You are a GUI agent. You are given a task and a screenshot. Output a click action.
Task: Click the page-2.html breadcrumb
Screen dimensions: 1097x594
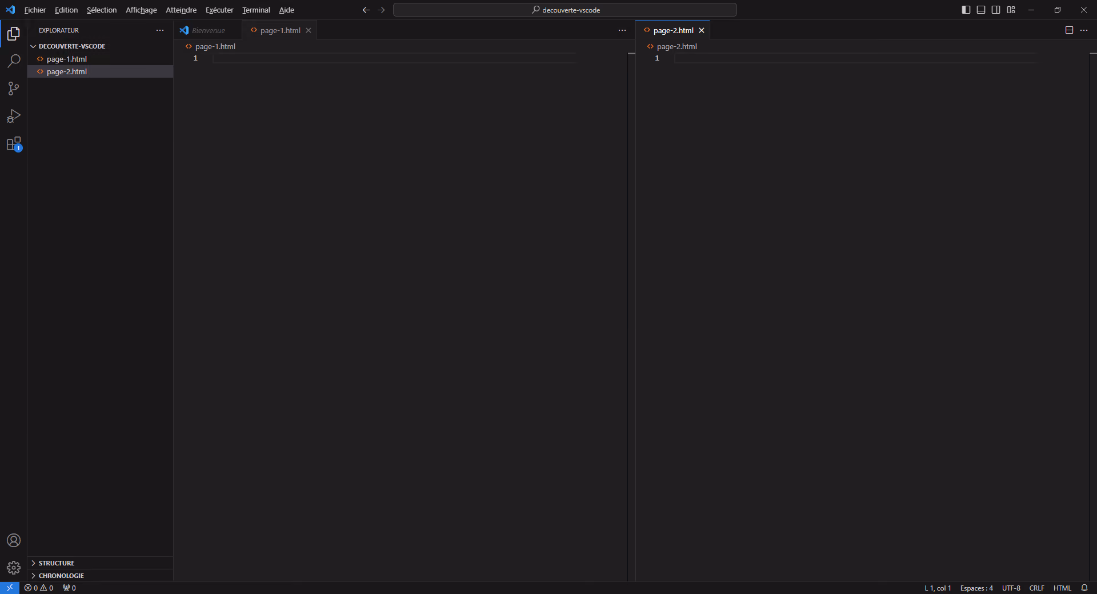(x=672, y=46)
